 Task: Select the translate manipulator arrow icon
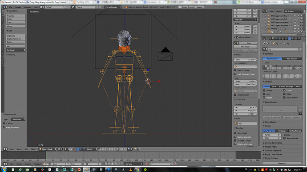pos(78,149)
